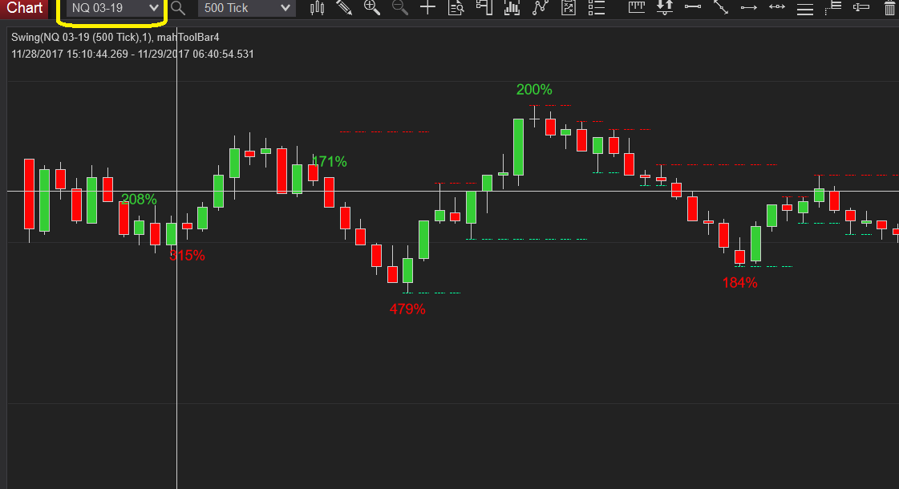
Task: Select the plus-shaped crosshair cursor icon
Action: [x=427, y=7]
